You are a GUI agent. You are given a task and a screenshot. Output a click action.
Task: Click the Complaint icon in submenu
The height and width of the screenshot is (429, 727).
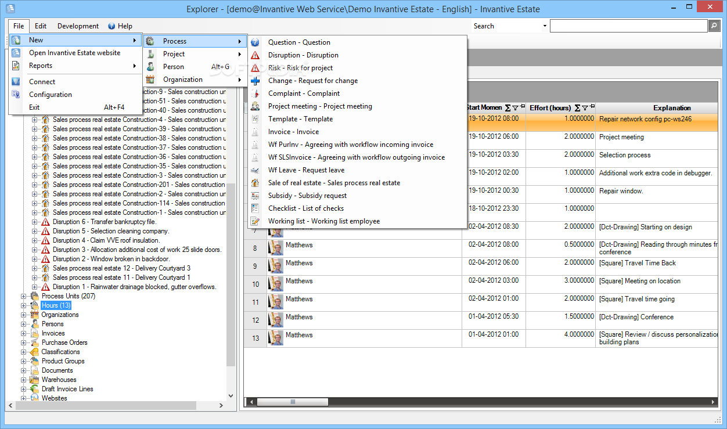(255, 93)
